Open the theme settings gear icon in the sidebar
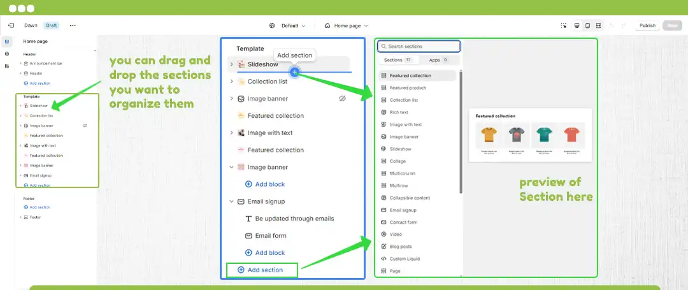The image size is (688, 290). [x=7, y=54]
